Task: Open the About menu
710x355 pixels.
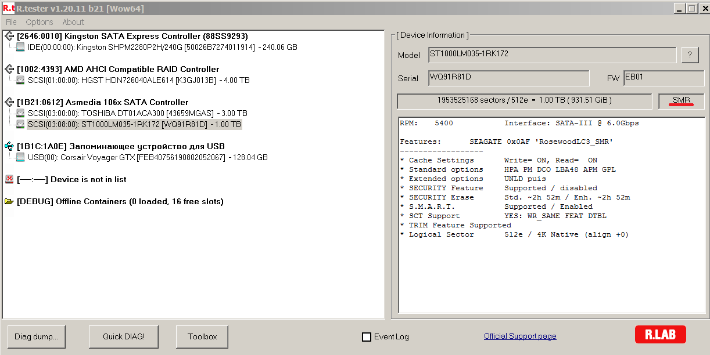Action: (73, 22)
